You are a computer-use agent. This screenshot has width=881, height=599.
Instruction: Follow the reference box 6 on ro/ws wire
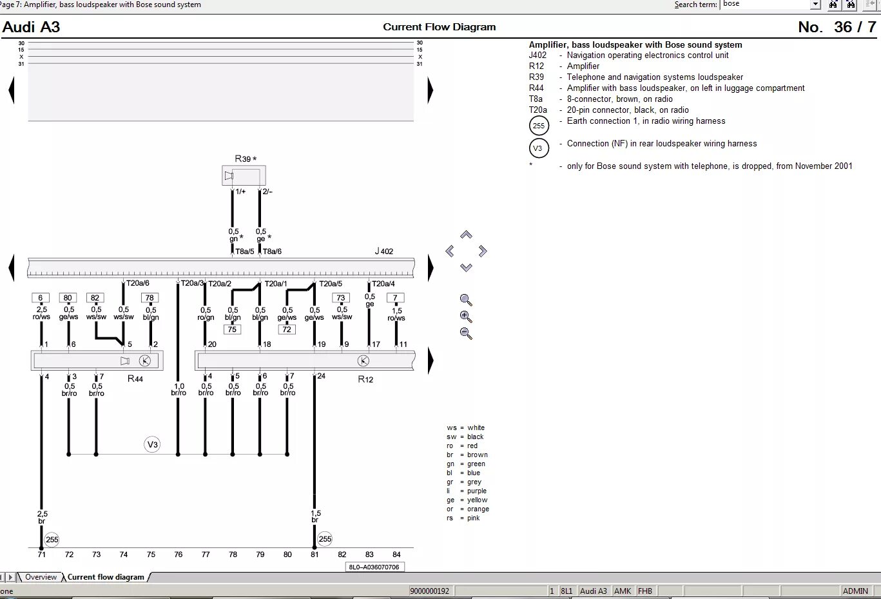pos(41,298)
